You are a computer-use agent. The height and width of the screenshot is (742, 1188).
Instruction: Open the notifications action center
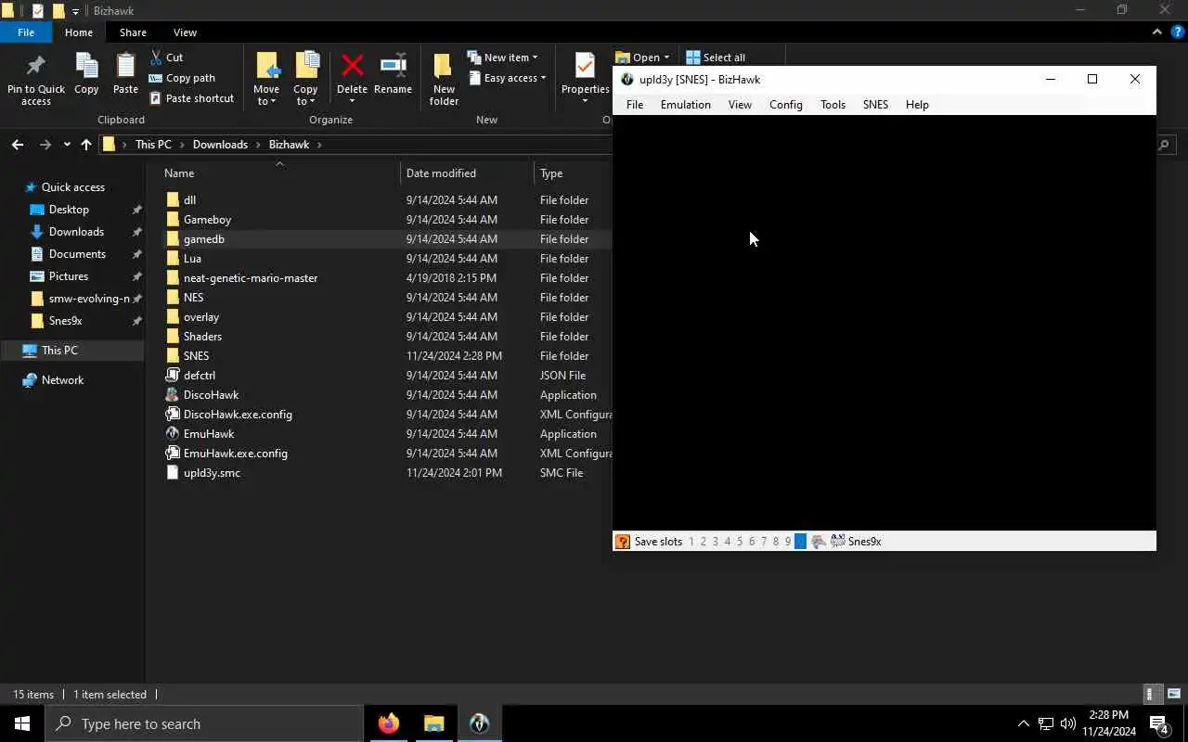pyautogui.click(x=1158, y=723)
